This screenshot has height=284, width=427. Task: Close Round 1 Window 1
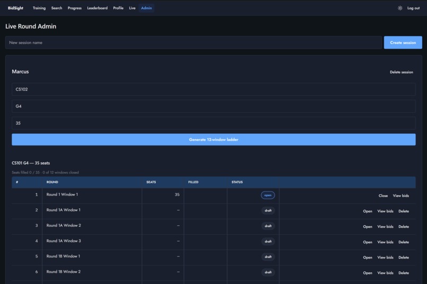coord(383,196)
